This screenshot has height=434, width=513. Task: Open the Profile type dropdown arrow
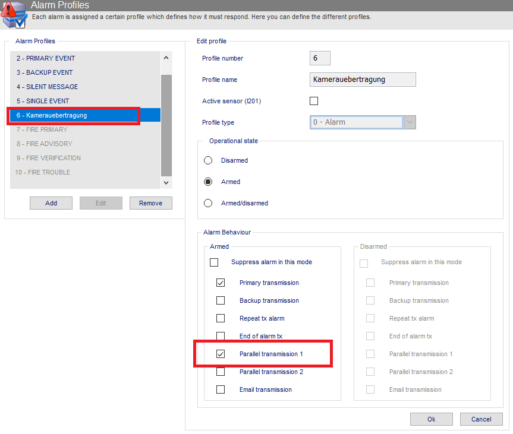point(410,122)
